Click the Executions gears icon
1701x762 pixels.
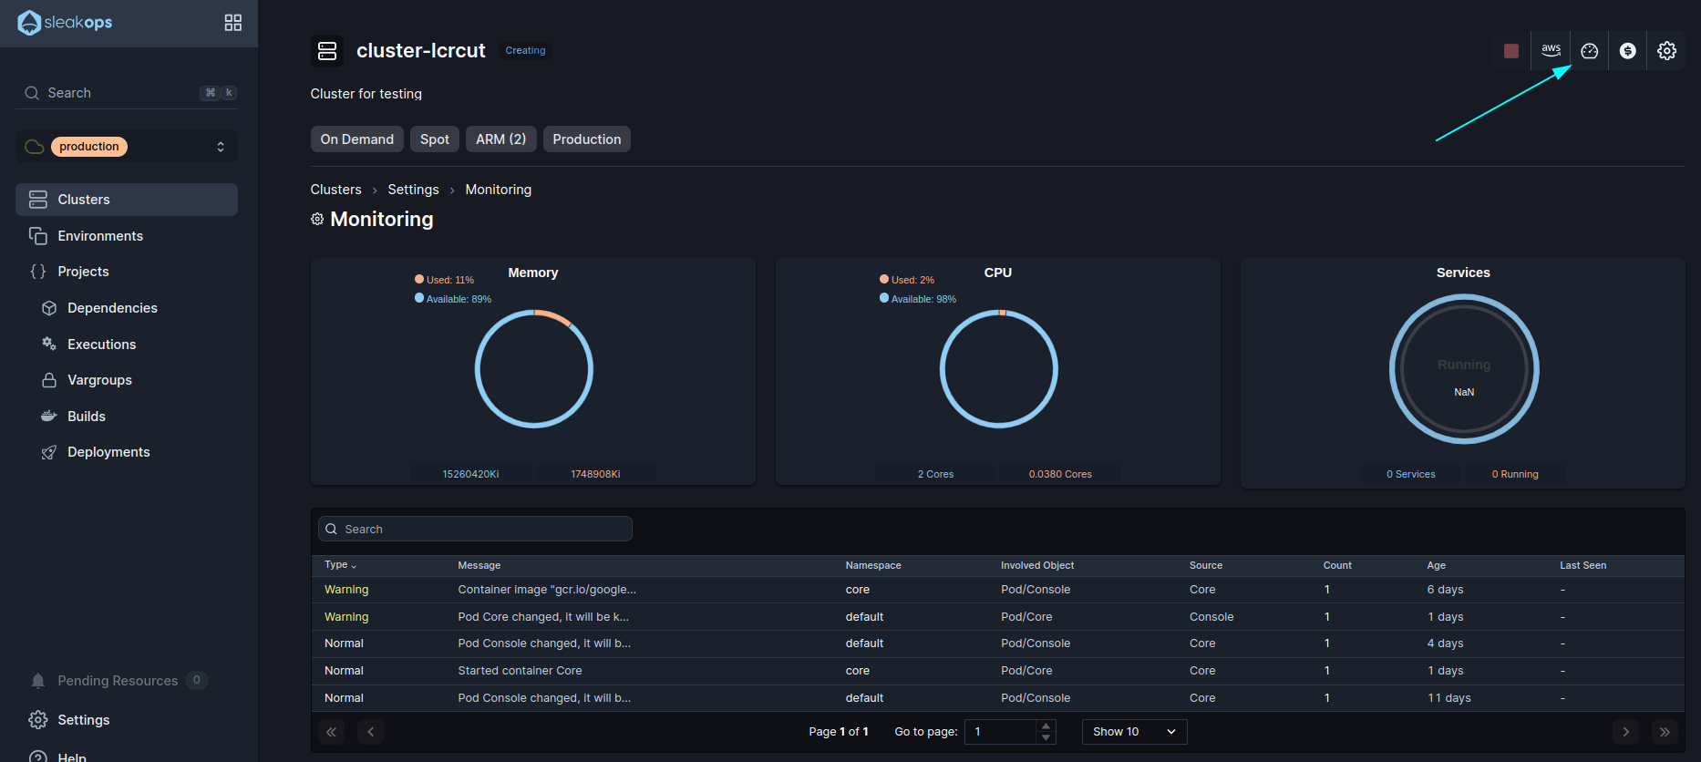point(49,345)
